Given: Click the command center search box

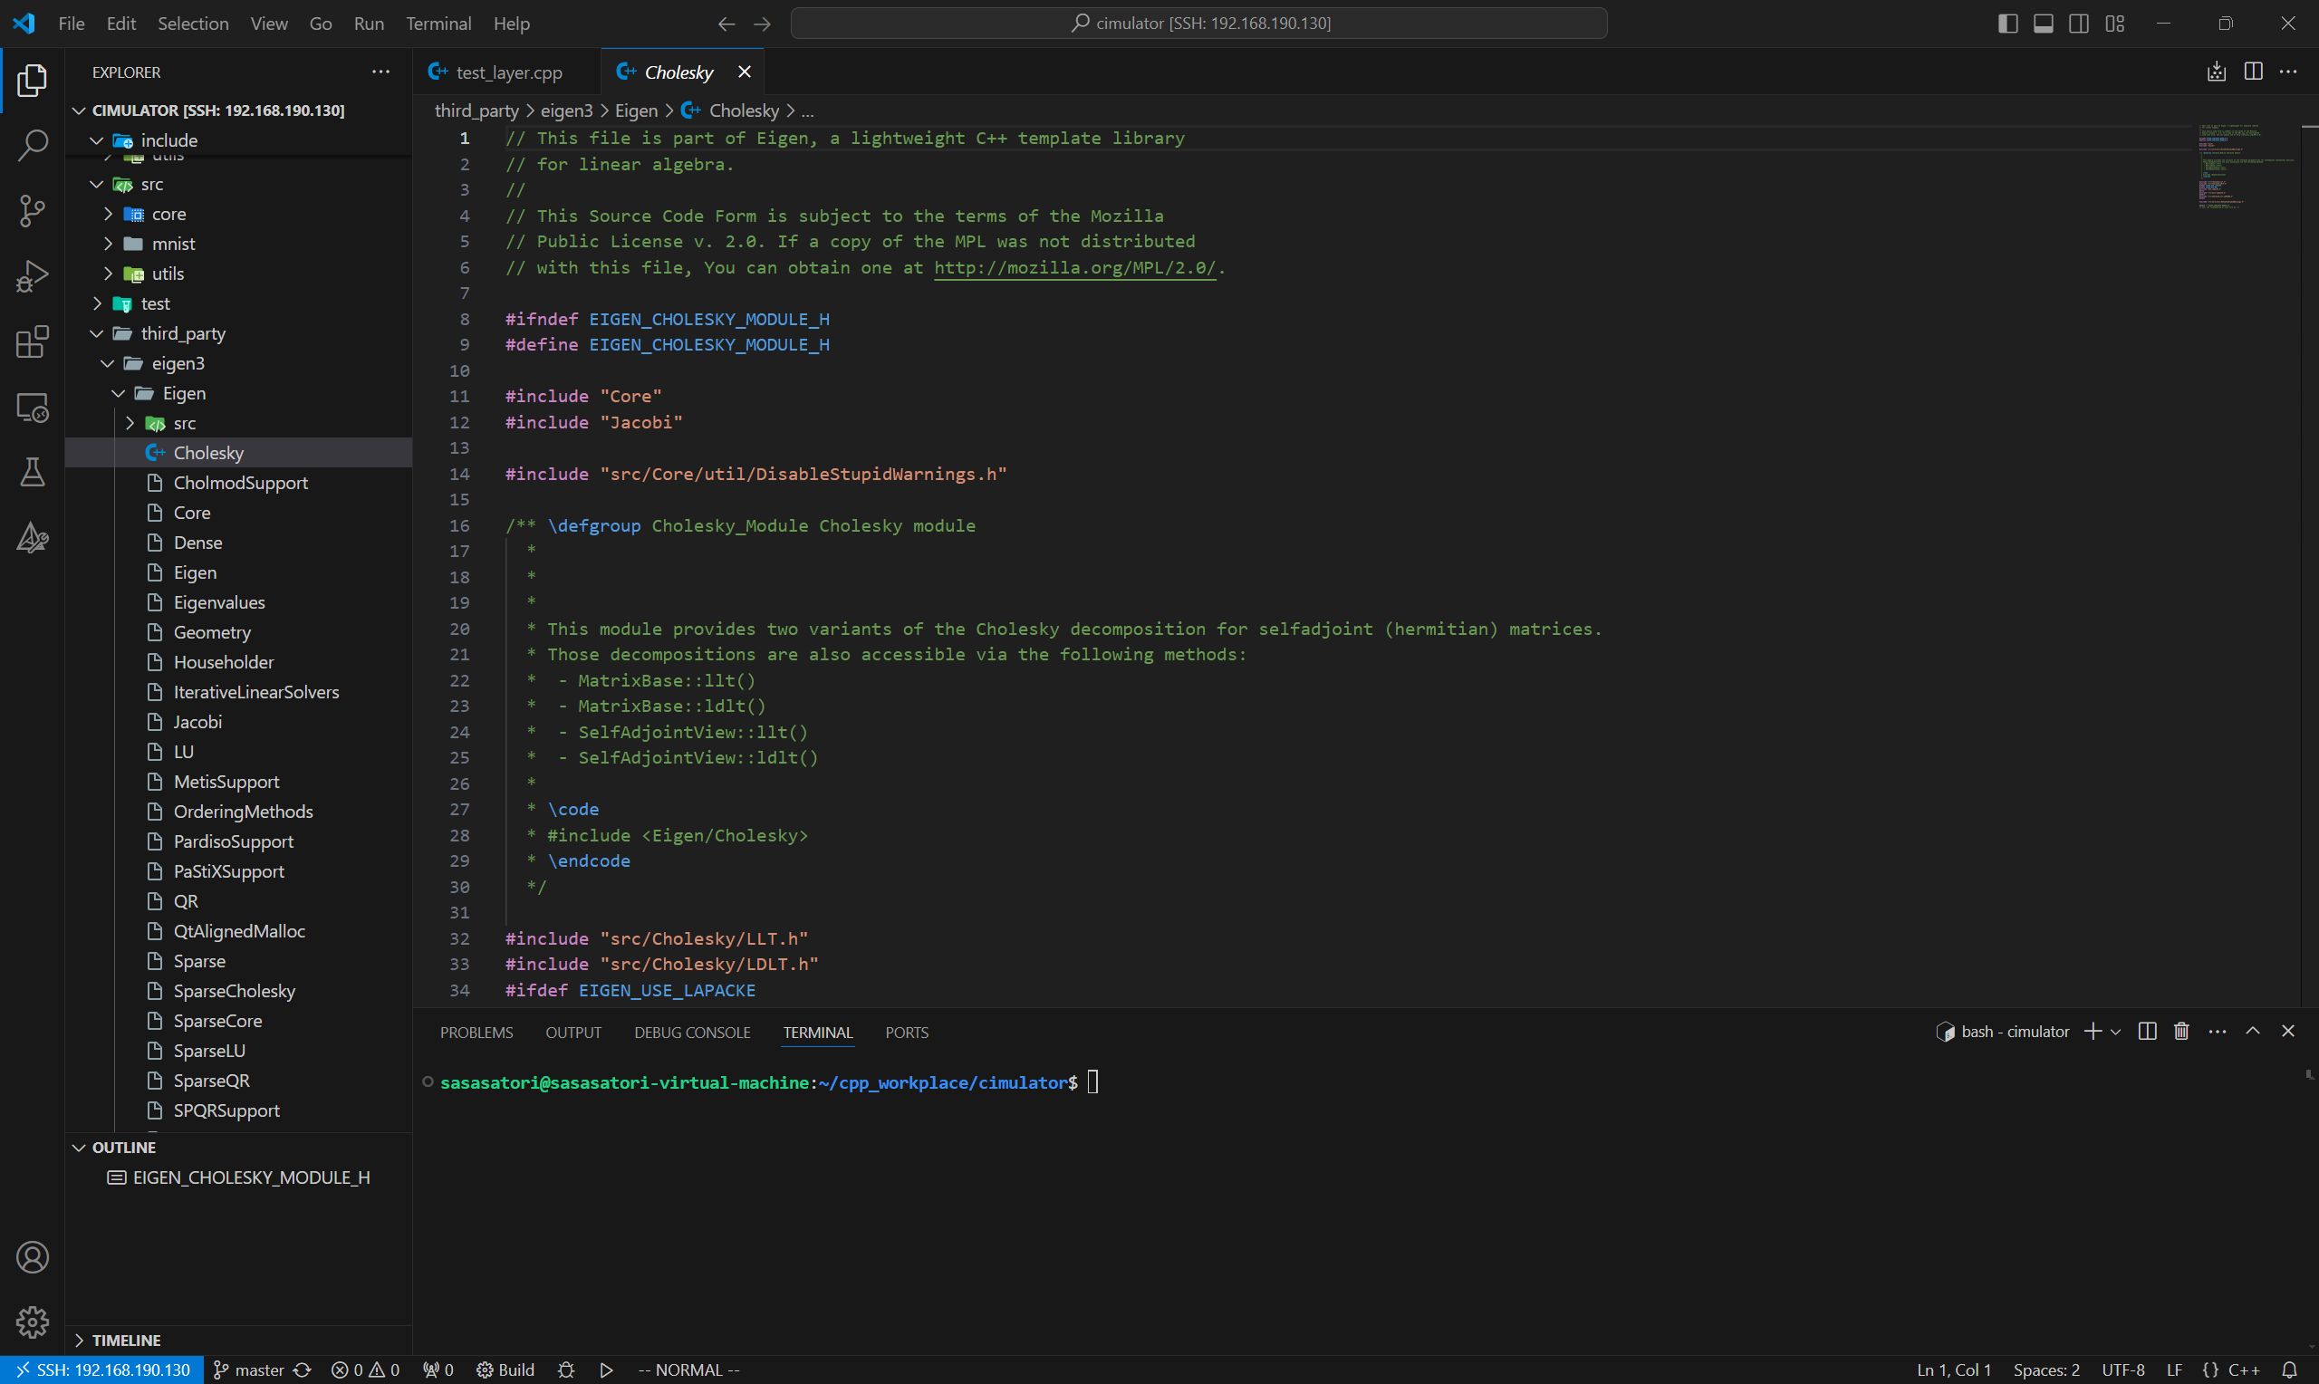Looking at the screenshot, I should coord(1199,24).
